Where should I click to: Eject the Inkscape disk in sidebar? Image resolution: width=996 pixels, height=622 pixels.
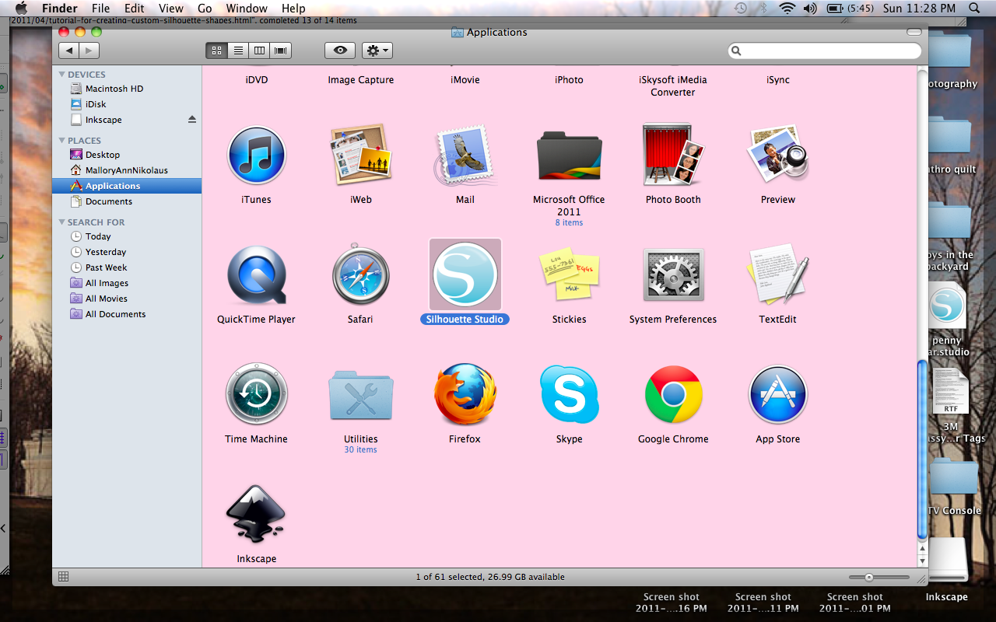(192, 120)
